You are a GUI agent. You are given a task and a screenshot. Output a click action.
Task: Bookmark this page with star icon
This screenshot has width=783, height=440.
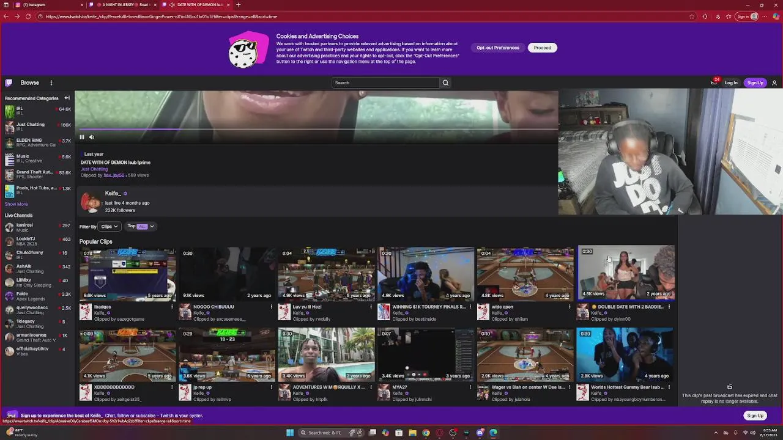coord(692,16)
